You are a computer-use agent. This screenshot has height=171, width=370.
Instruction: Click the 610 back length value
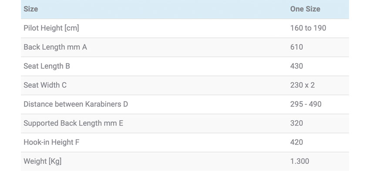pos(296,47)
